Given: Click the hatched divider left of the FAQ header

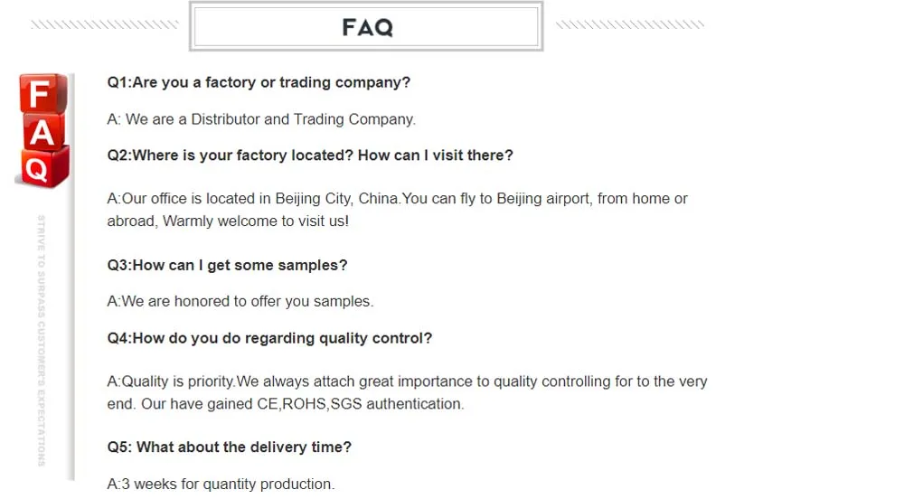Looking at the screenshot, I should pyautogui.click(x=104, y=25).
